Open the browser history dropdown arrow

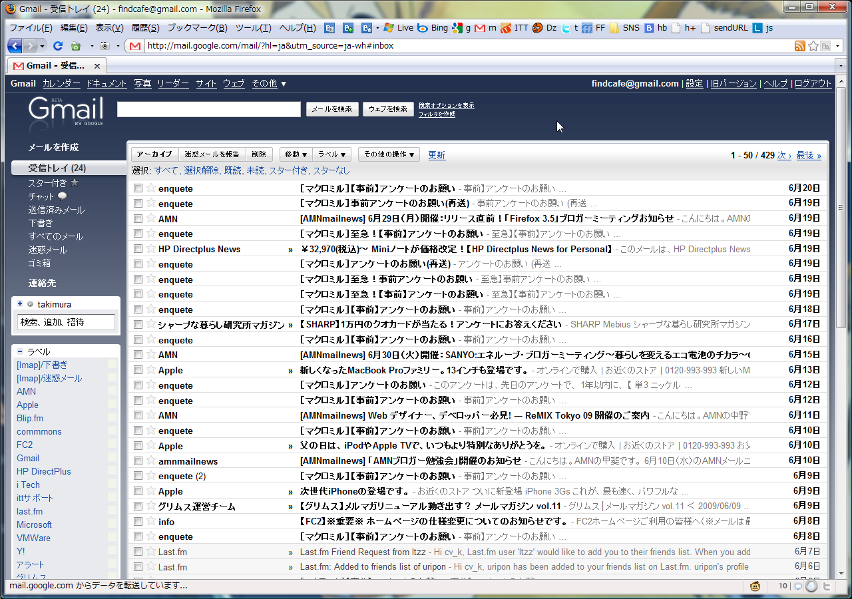point(43,46)
